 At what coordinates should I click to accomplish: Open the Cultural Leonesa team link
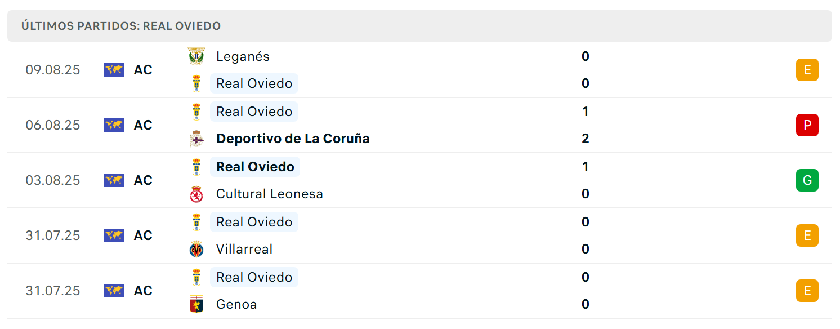pyautogui.click(x=270, y=194)
